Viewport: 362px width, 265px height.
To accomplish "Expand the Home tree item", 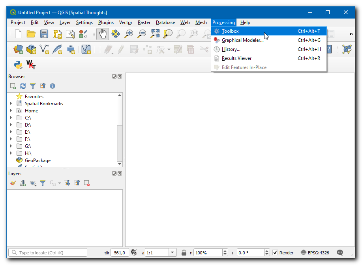I will click(11, 111).
